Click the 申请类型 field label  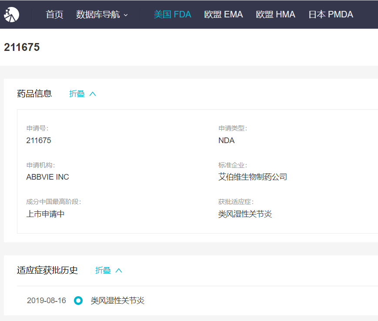(233, 128)
